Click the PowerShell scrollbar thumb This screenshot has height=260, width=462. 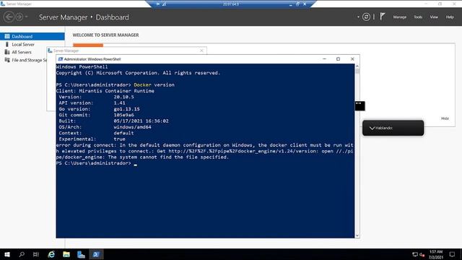coord(357,71)
